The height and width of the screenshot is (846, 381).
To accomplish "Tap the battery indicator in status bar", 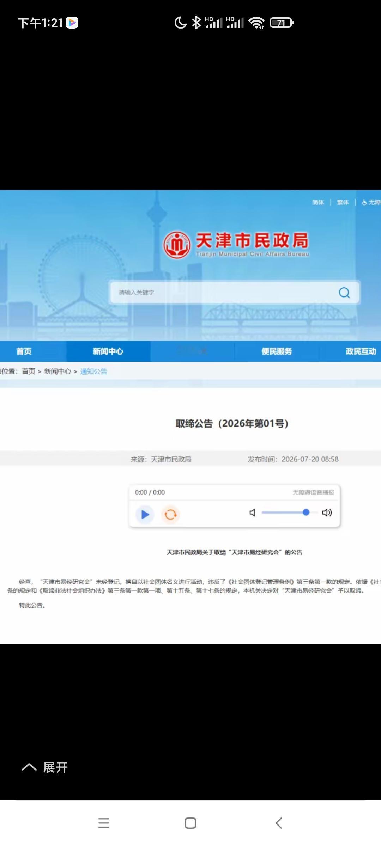I will point(282,23).
